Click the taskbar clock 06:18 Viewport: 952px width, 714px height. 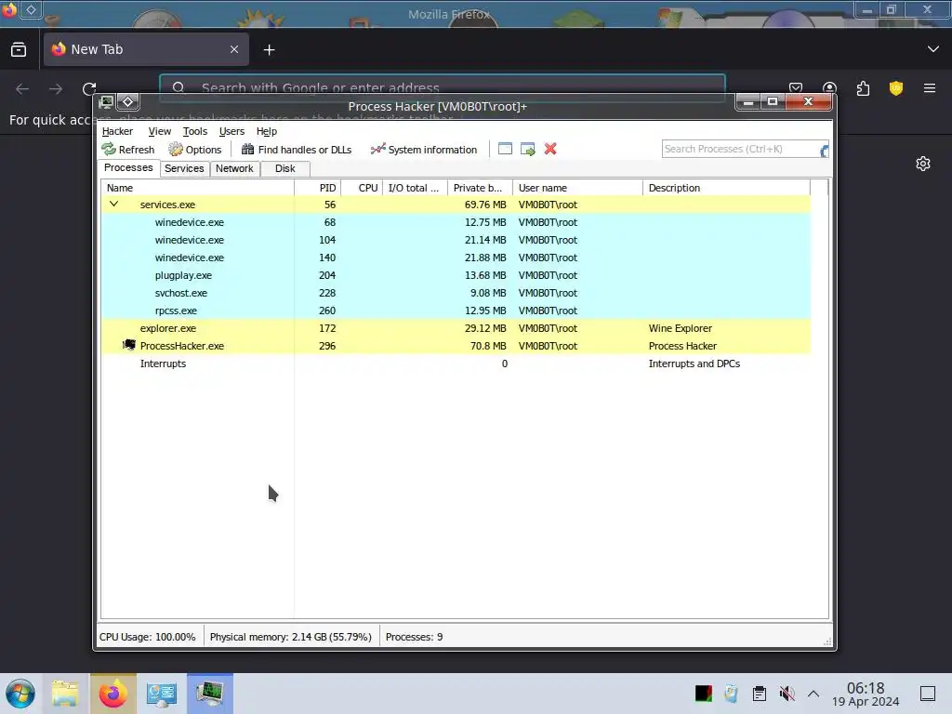coord(866,694)
